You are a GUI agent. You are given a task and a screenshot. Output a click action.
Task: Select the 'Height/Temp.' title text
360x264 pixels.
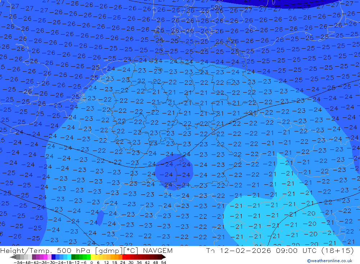click(27, 251)
